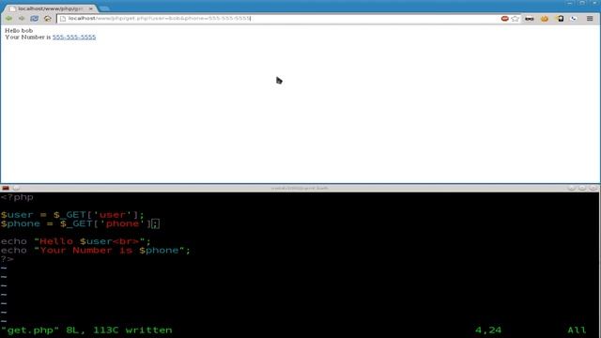
Task: Close the browser window
Action: pyautogui.click(x=594, y=3)
